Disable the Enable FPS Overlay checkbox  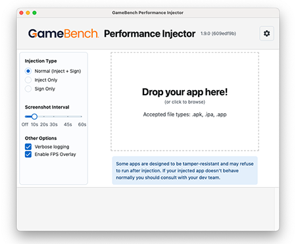28,155
